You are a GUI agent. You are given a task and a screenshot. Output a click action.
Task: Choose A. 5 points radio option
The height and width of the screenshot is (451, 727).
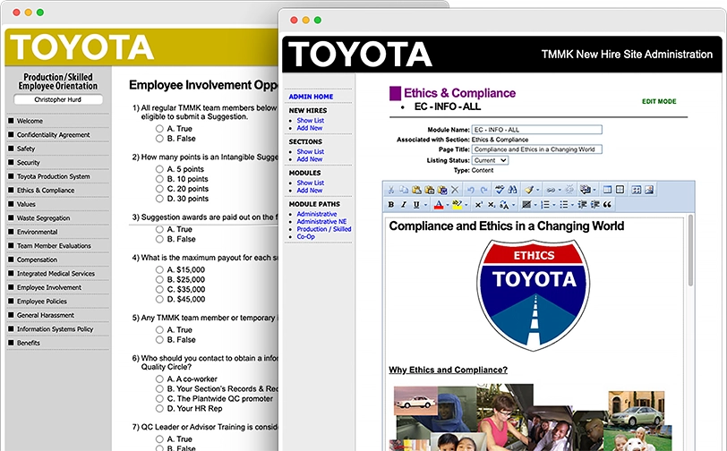pyautogui.click(x=159, y=169)
